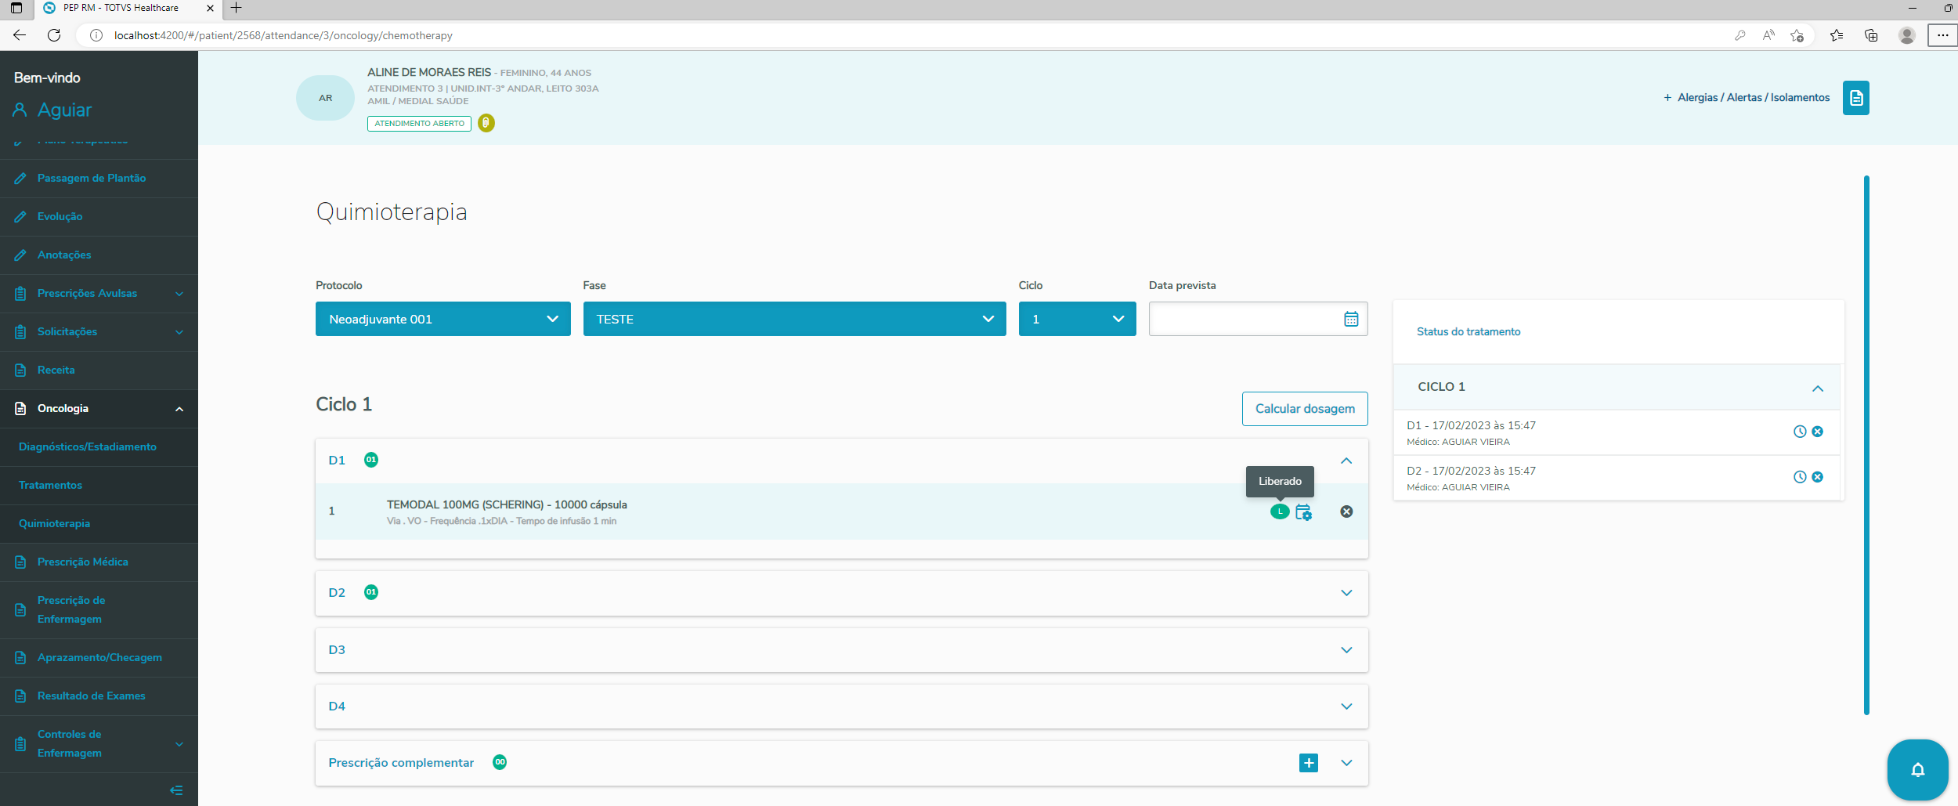The width and height of the screenshot is (1958, 806).
Task: Open Aprazamento/Checagem in the sidebar
Action: [99, 658]
